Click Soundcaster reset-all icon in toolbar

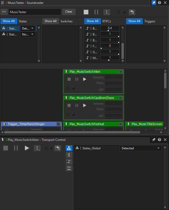click(x=132, y=12)
